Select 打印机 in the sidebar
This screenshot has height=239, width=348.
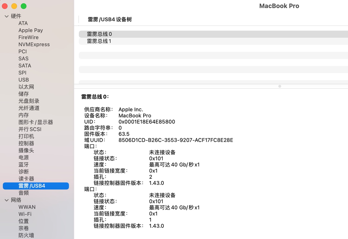click(x=26, y=136)
